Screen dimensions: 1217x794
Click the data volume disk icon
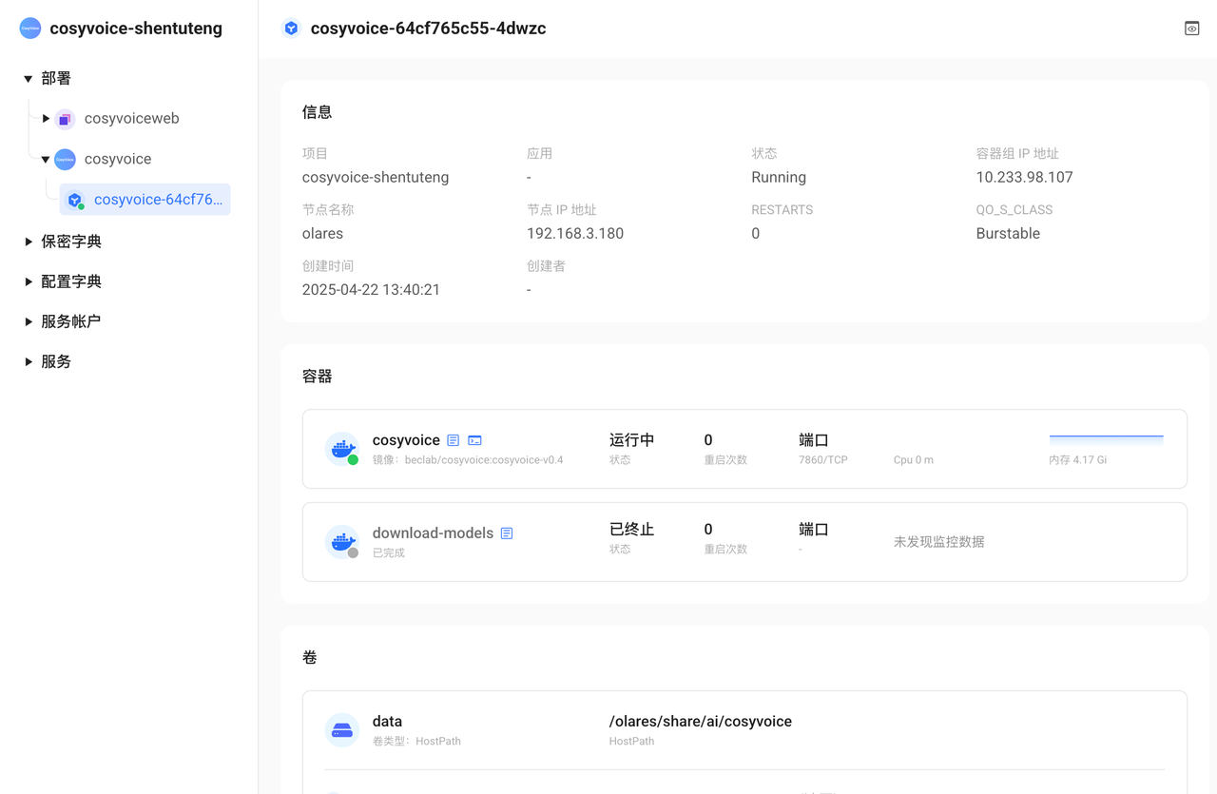click(342, 730)
